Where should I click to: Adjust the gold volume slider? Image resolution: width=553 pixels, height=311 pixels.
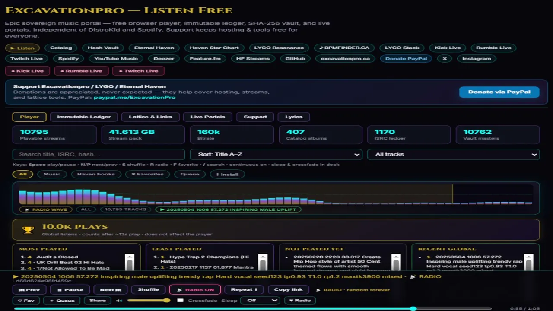pos(149,300)
